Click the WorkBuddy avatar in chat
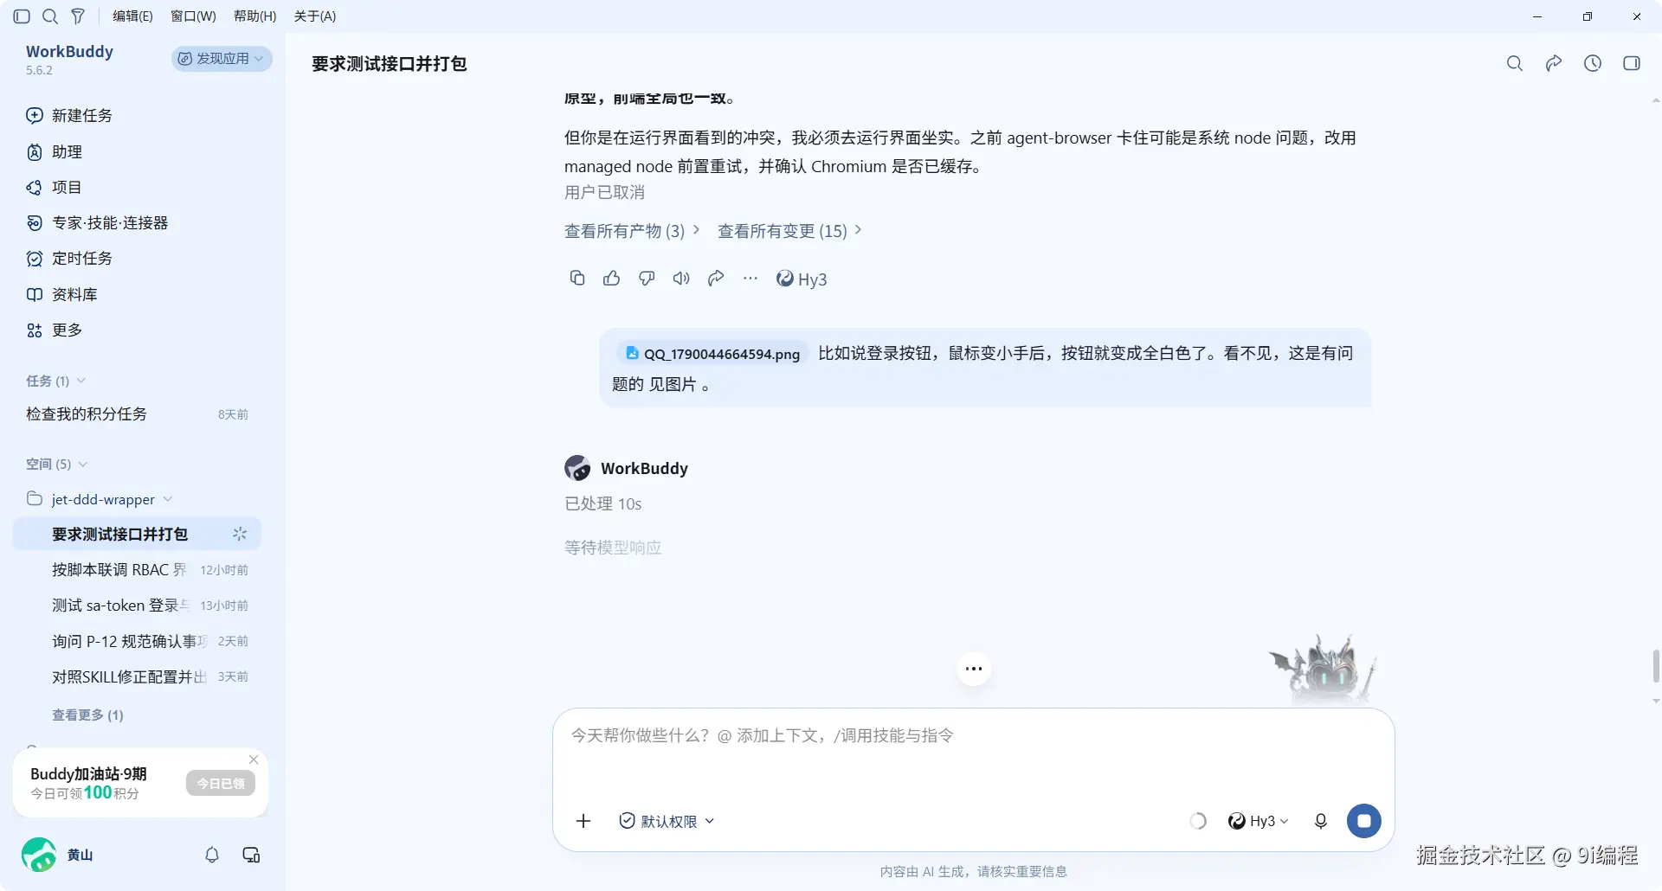 coord(577,468)
